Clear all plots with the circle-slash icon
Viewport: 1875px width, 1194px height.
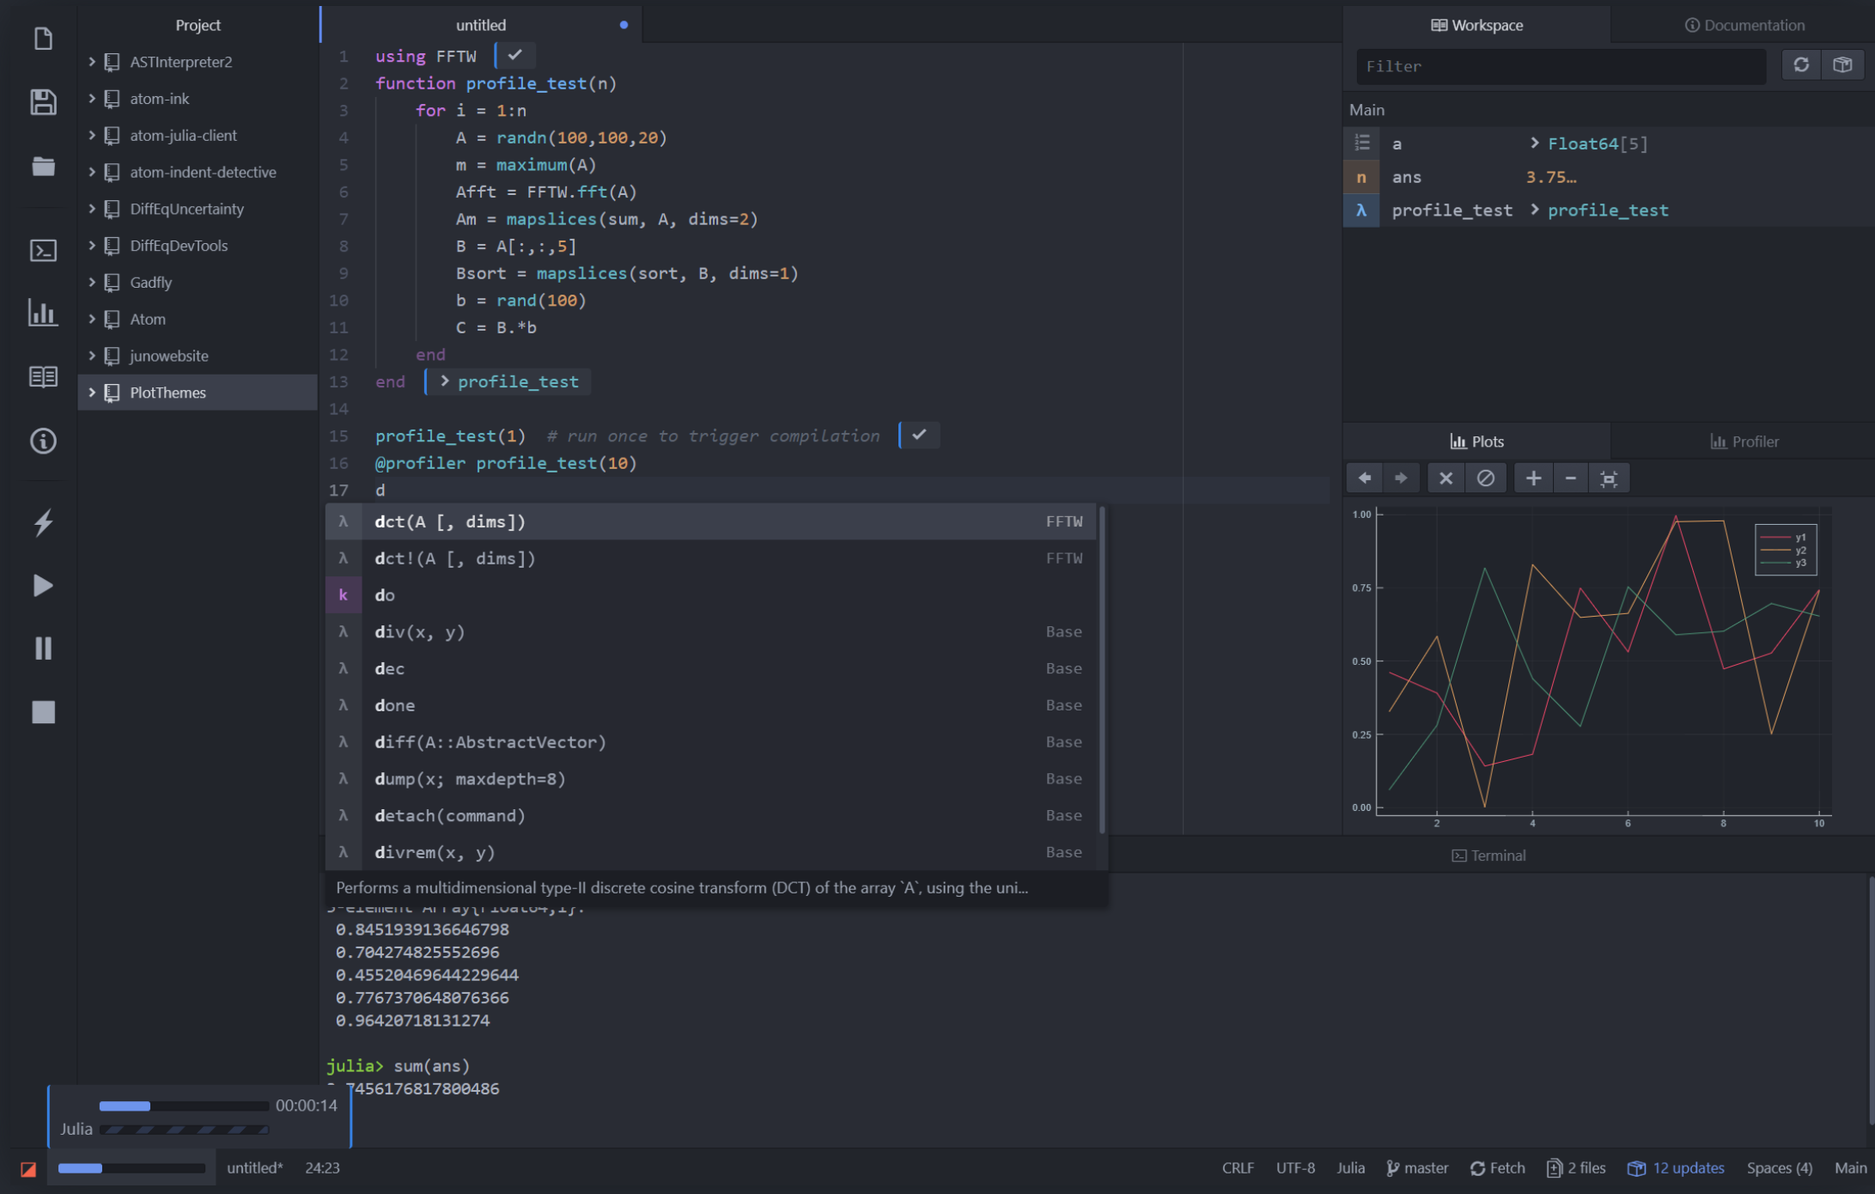(x=1485, y=478)
